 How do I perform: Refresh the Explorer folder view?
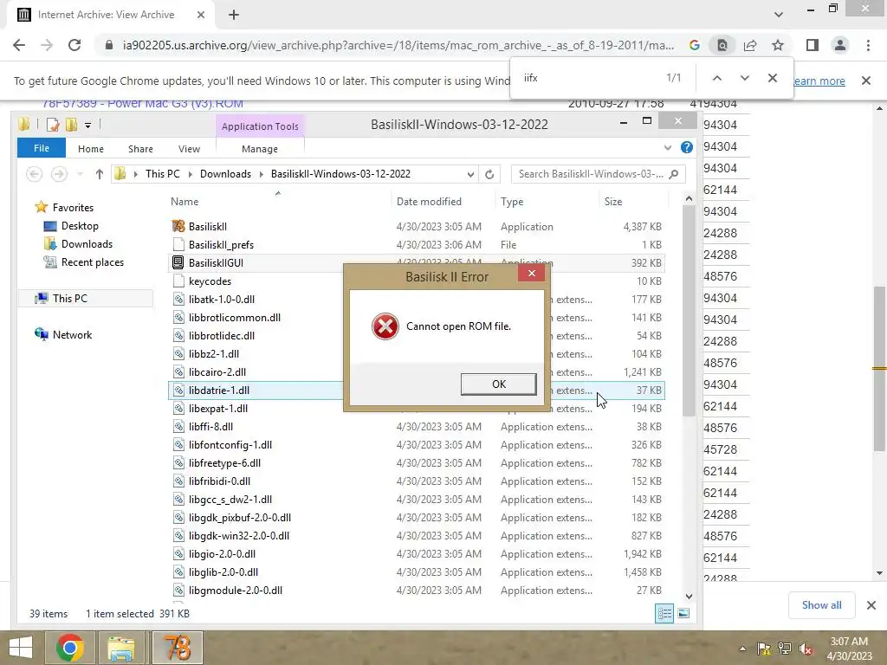tap(489, 174)
